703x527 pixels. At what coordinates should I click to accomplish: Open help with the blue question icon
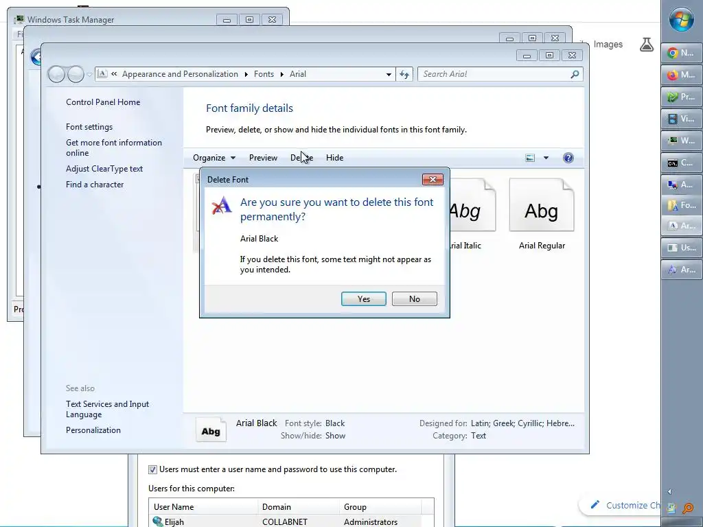568,158
